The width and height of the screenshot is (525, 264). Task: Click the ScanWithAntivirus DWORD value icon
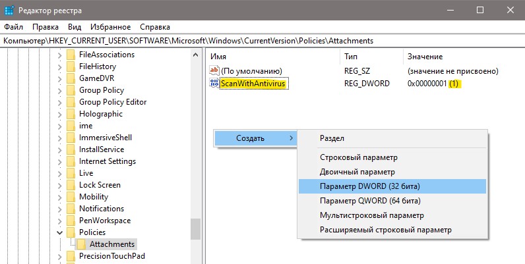[x=214, y=83]
